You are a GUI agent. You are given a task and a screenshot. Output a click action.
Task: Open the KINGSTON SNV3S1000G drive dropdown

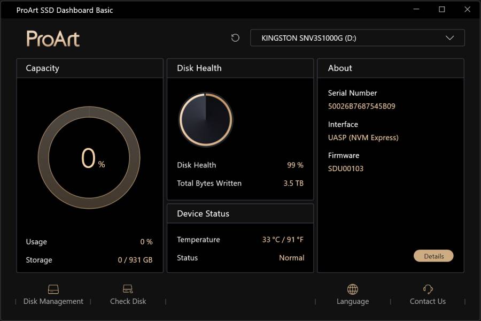point(358,38)
